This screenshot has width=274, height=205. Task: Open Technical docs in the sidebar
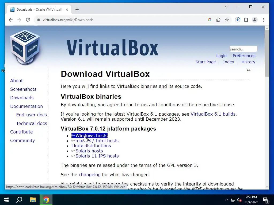pyautogui.click(x=32, y=123)
